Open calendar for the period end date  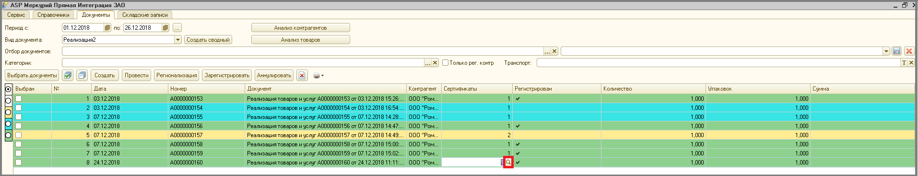tap(165, 28)
